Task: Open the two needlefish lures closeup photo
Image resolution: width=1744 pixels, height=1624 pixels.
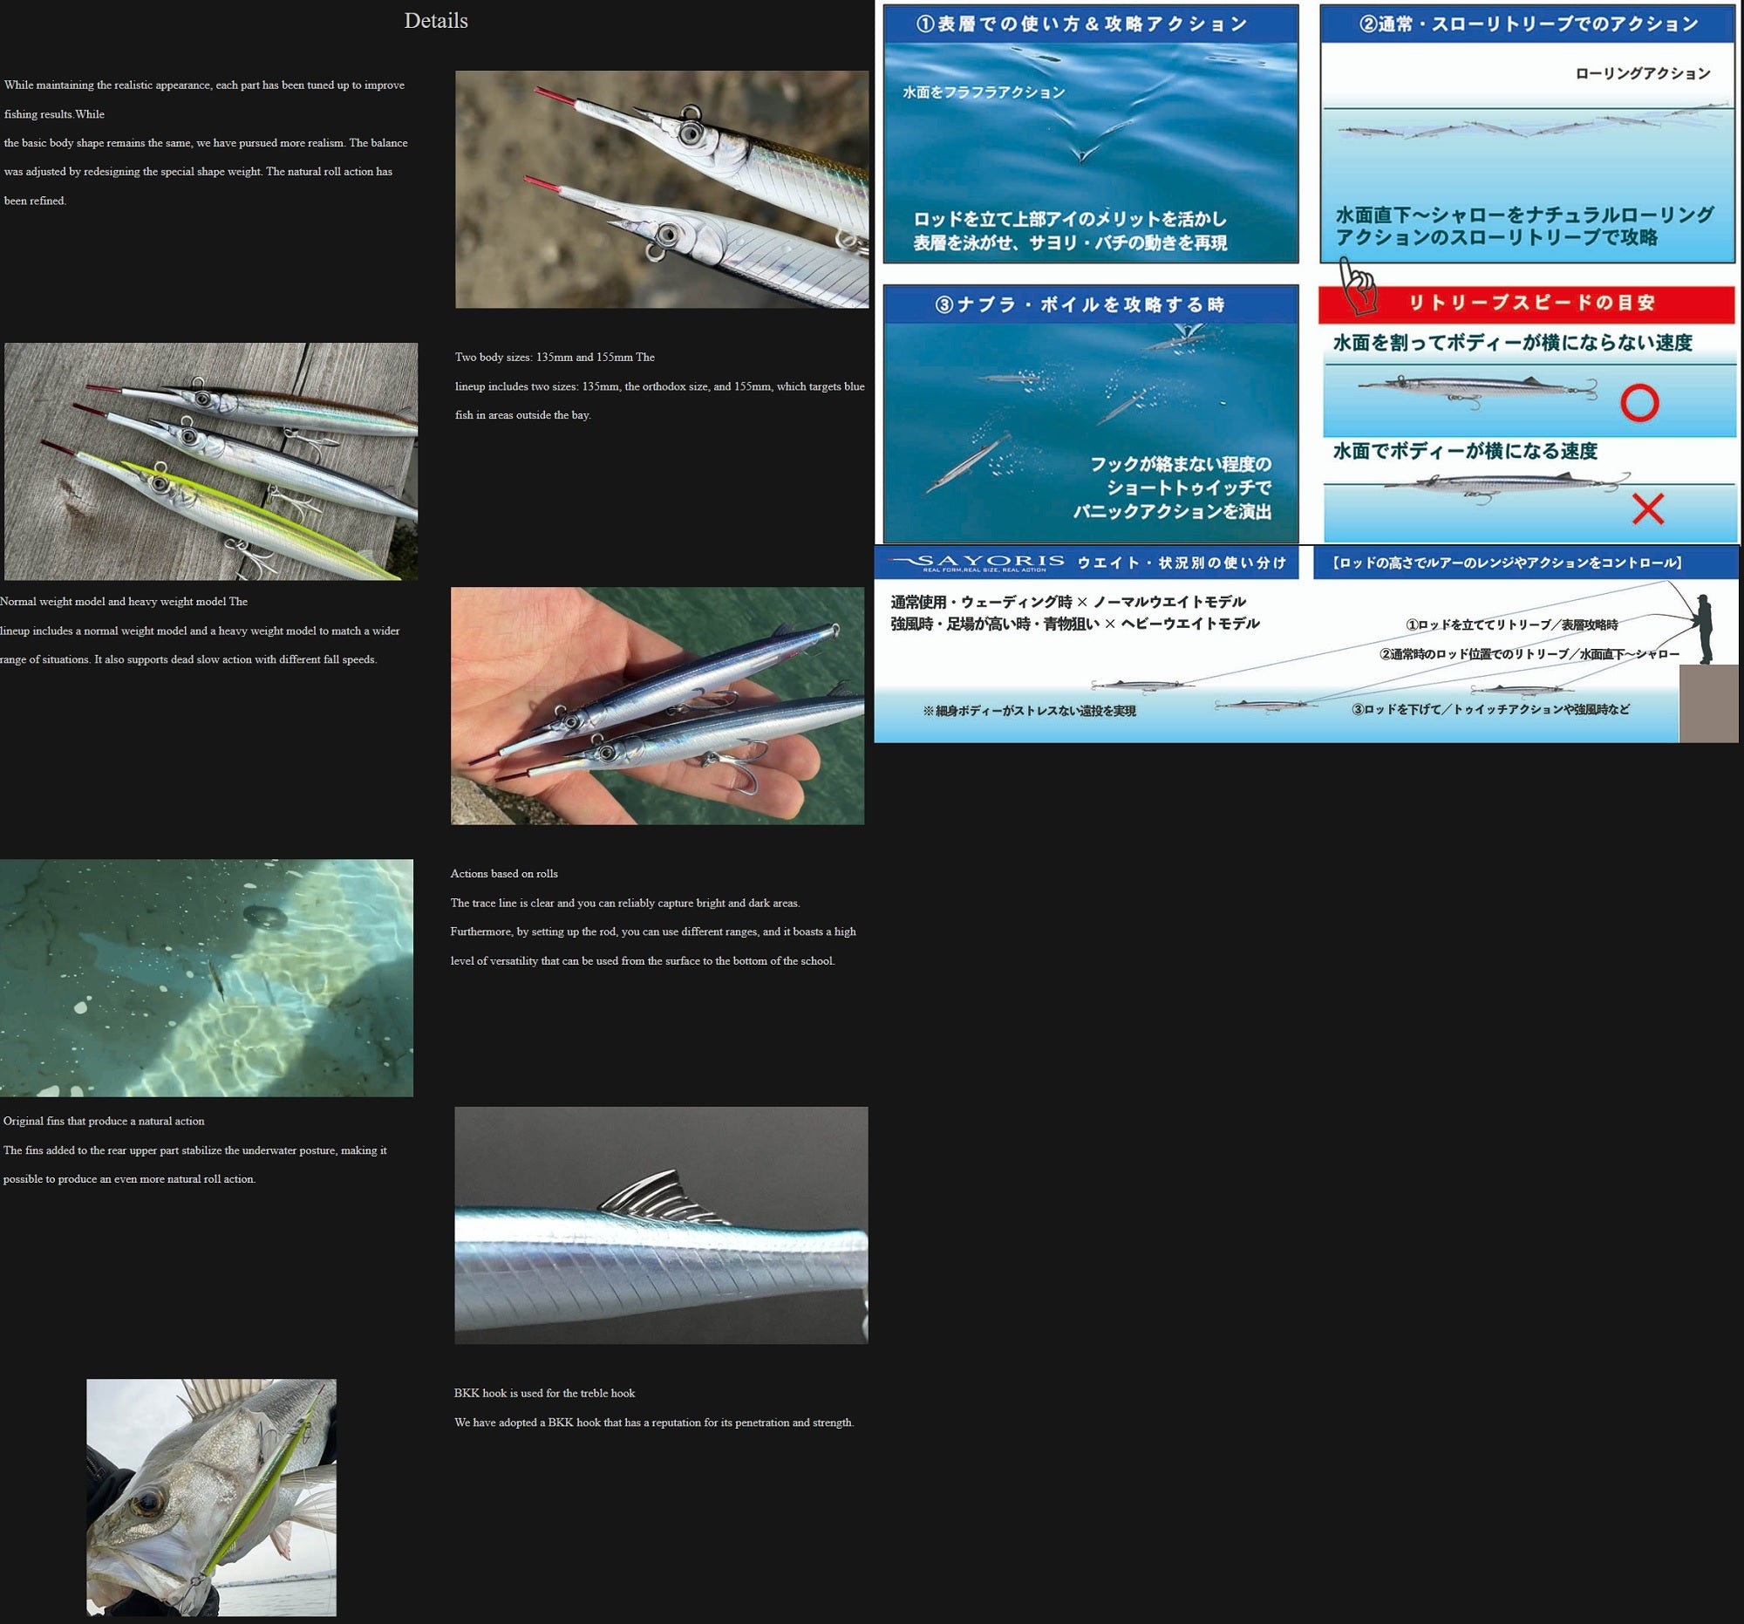Action: click(662, 189)
